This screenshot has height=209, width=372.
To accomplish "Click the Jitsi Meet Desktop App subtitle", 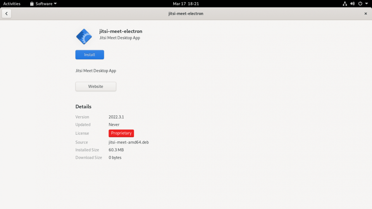I will [120, 38].
